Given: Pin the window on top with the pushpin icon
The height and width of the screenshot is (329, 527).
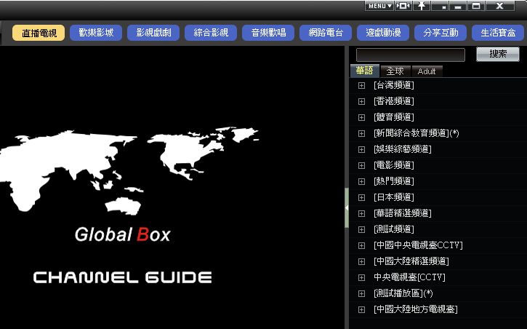Looking at the screenshot, I should click(x=422, y=6).
